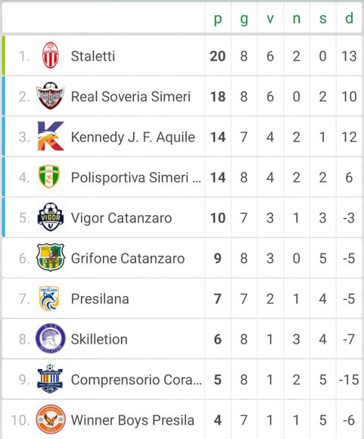Select the Real Soveria Simeri crest
This screenshot has height=439, width=364.
pyautogui.click(x=51, y=96)
